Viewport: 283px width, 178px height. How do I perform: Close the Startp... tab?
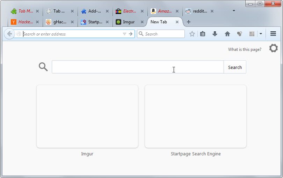pos(107,22)
